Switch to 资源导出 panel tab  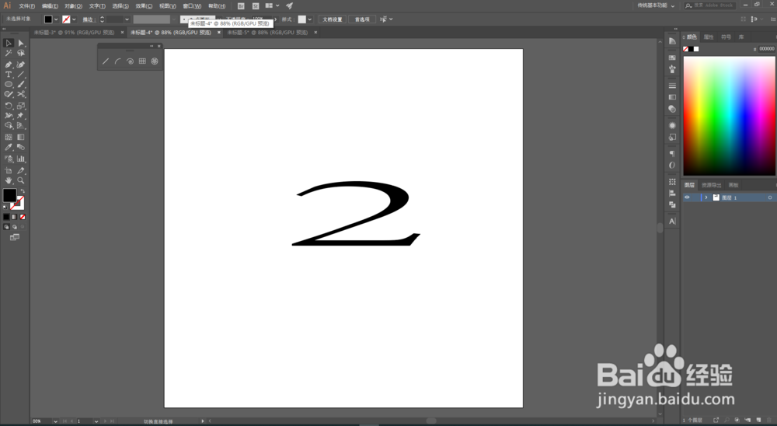tap(711, 185)
